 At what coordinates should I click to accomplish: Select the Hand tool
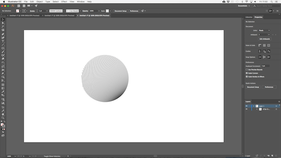[3, 114]
